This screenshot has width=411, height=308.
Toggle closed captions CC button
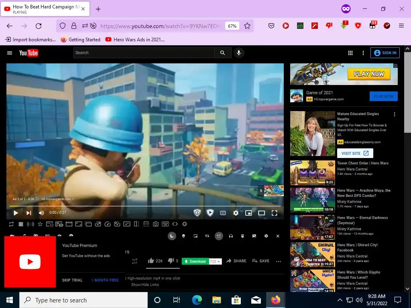[x=223, y=213]
